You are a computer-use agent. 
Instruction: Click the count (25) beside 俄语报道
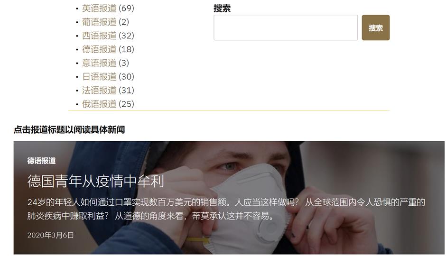tap(126, 104)
